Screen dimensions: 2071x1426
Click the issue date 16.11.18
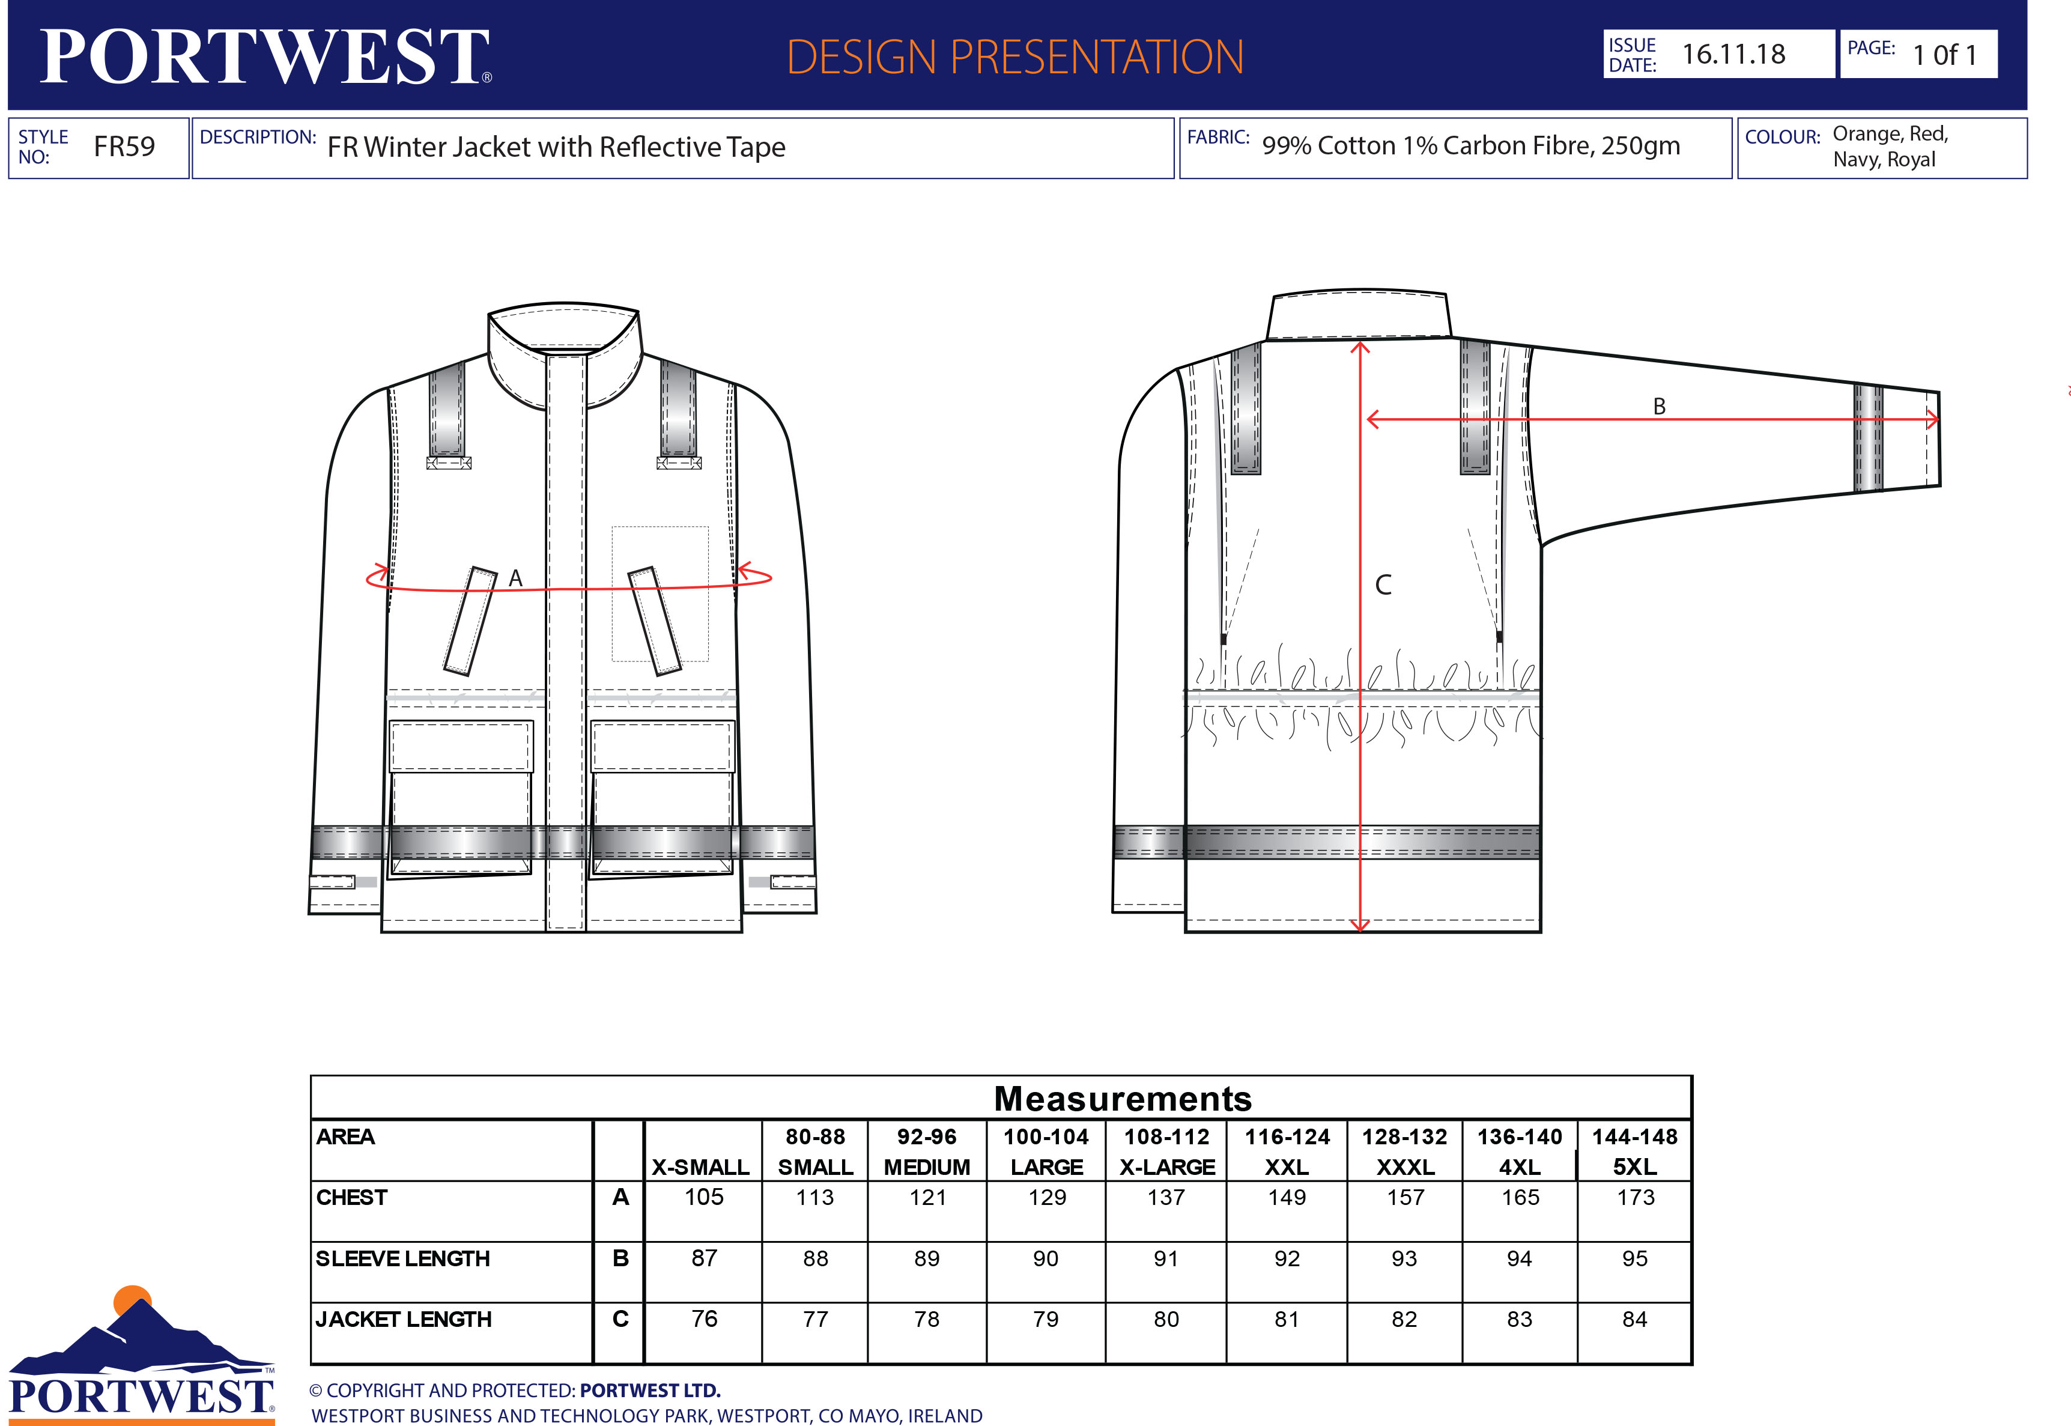(x=1733, y=55)
